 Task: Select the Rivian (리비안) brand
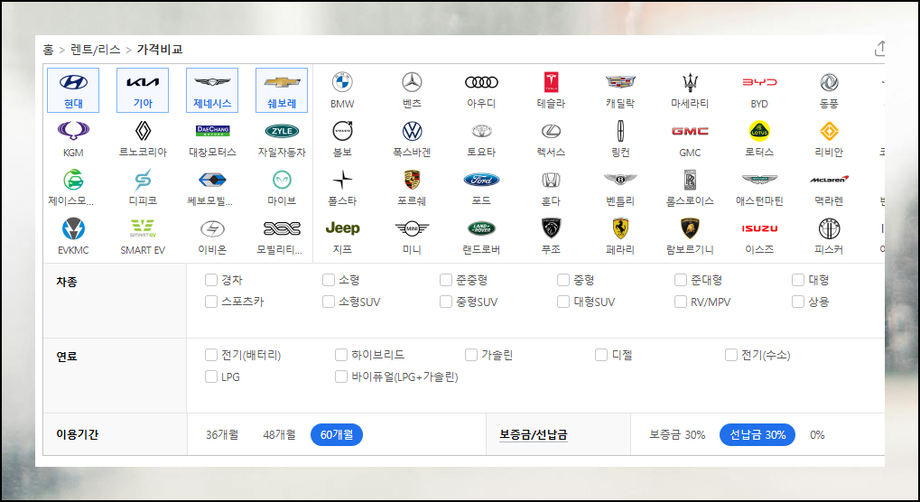pyautogui.click(x=829, y=131)
